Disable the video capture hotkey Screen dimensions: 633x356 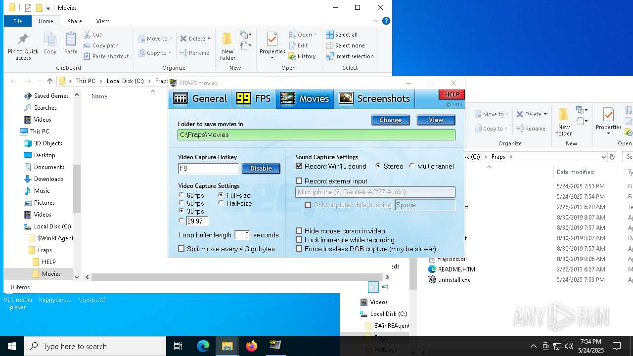tap(261, 169)
